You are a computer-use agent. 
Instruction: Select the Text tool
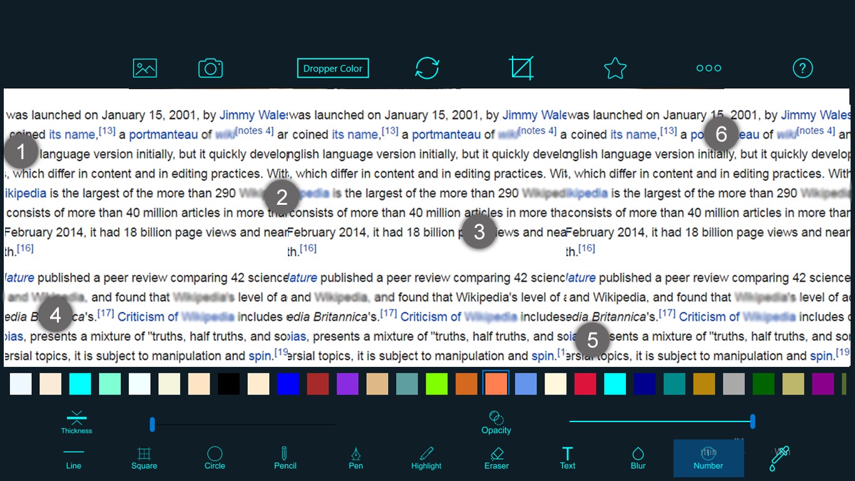[568, 458]
